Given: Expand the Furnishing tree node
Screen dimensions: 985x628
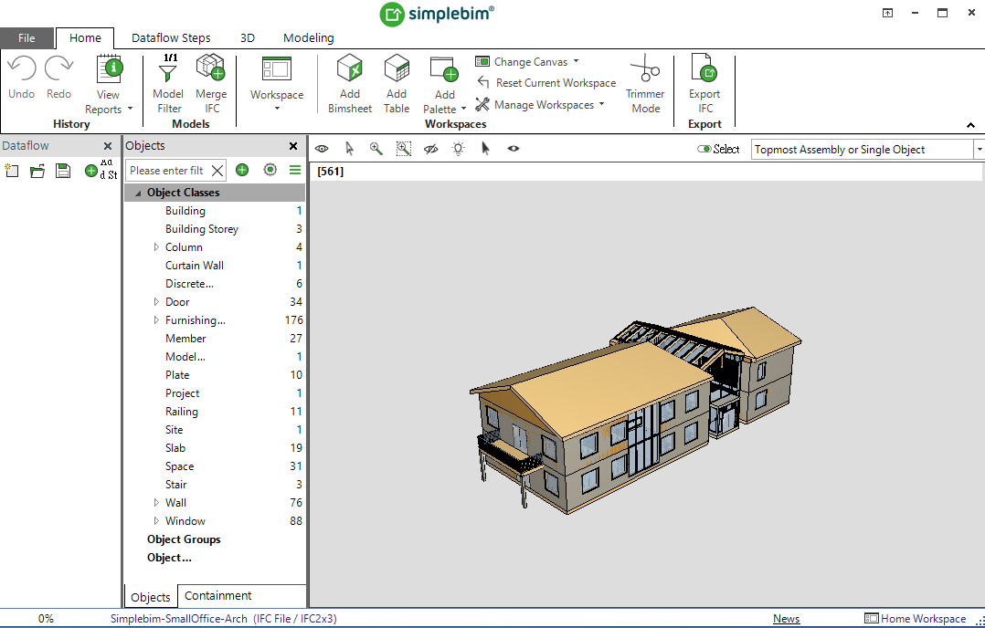Looking at the screenshot, I should click(x=156, y=320).
